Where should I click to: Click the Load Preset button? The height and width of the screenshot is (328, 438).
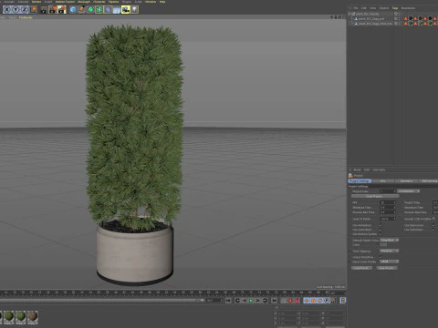pyautogui.click(x=361, y=268)
